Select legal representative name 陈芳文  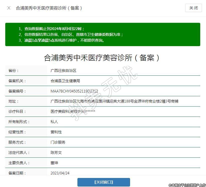(56, 153)
